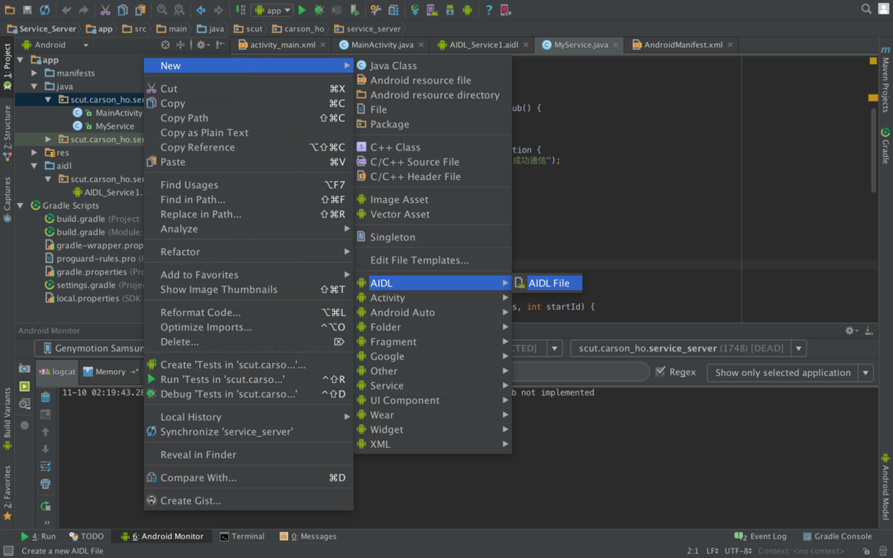
Task: Open the Show only selected application dropdown
Action: (790, 372)
